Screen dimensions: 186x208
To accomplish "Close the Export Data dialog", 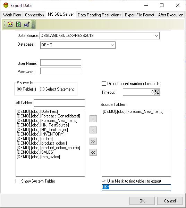I will (178, 6).
